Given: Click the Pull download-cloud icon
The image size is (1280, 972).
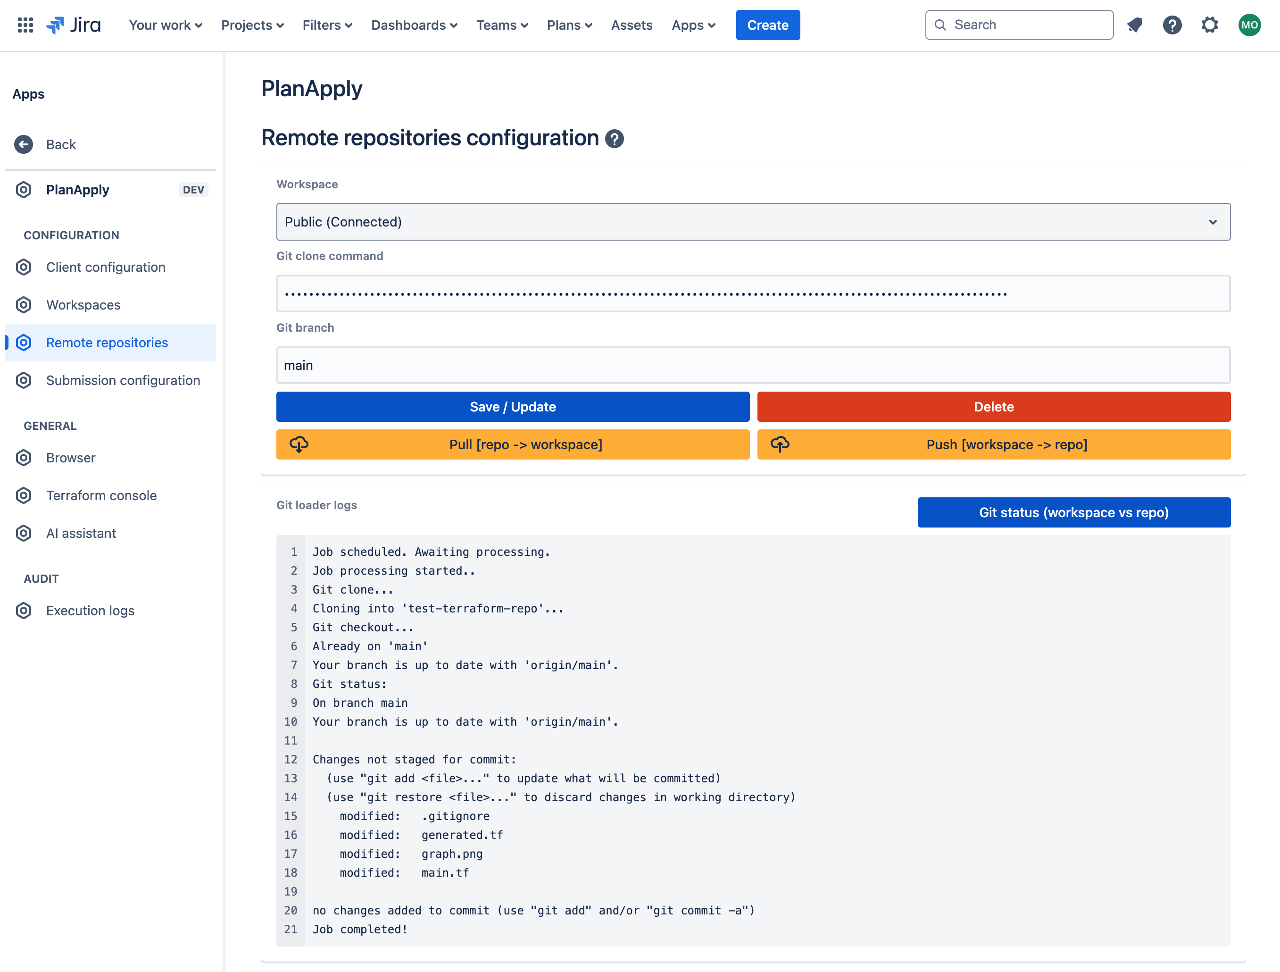Looking at the screenshot, I should (299, 444).
